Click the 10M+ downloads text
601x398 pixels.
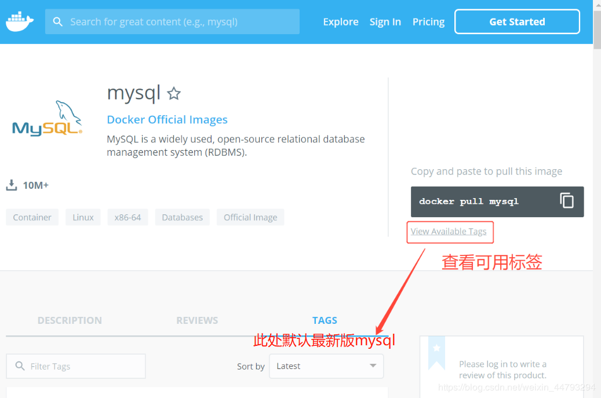click(36, 185)
